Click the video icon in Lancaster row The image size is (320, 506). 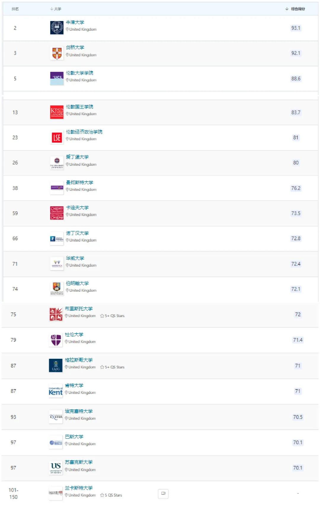[x=163, y=494]
